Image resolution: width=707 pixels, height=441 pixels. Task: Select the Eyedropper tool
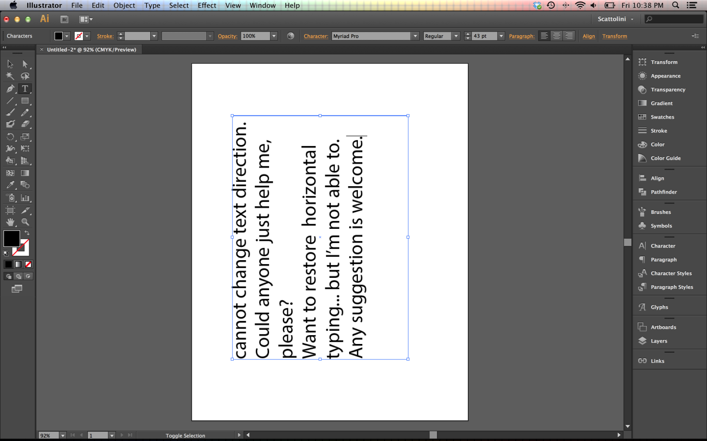pyautogui.click(x=10, y=185)
